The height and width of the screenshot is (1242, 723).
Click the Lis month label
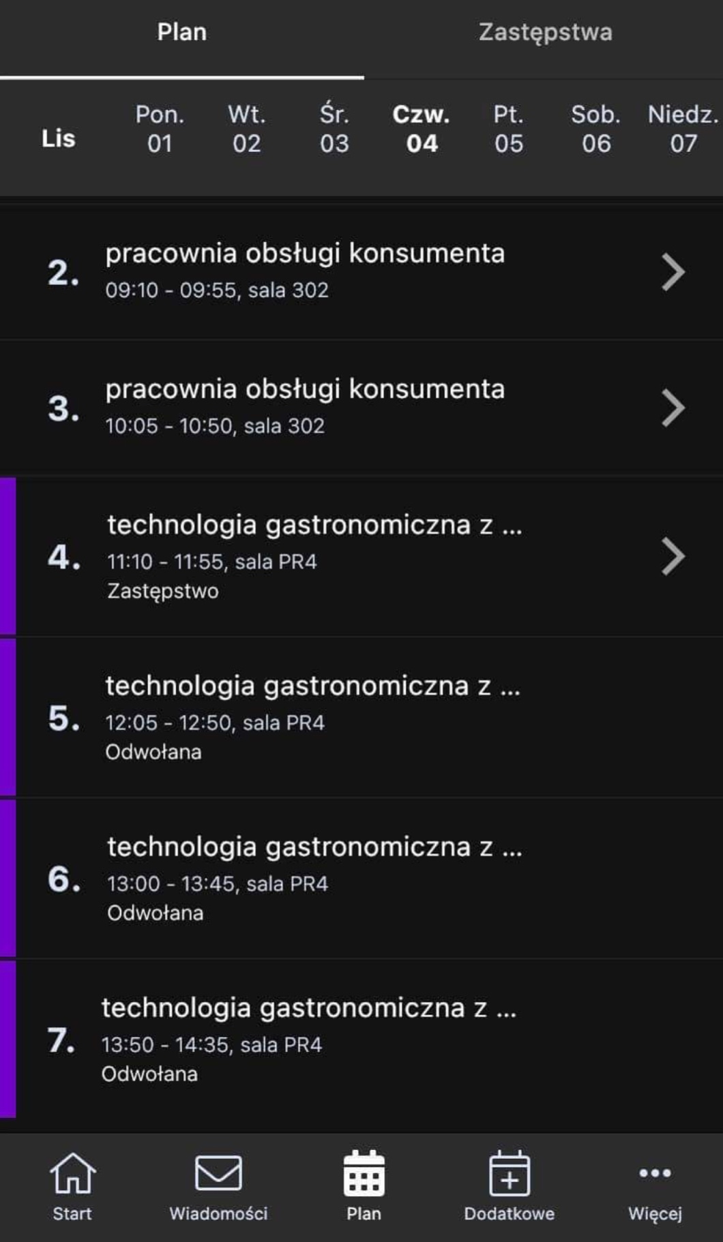point(59,138)
